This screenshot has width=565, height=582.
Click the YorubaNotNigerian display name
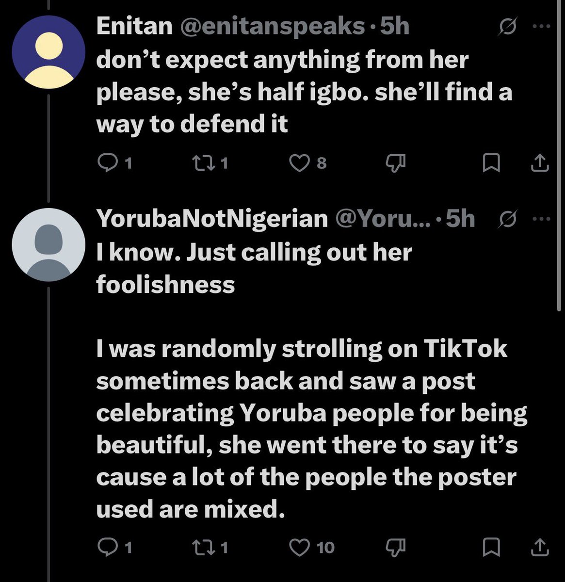click(x=212, y=218)
